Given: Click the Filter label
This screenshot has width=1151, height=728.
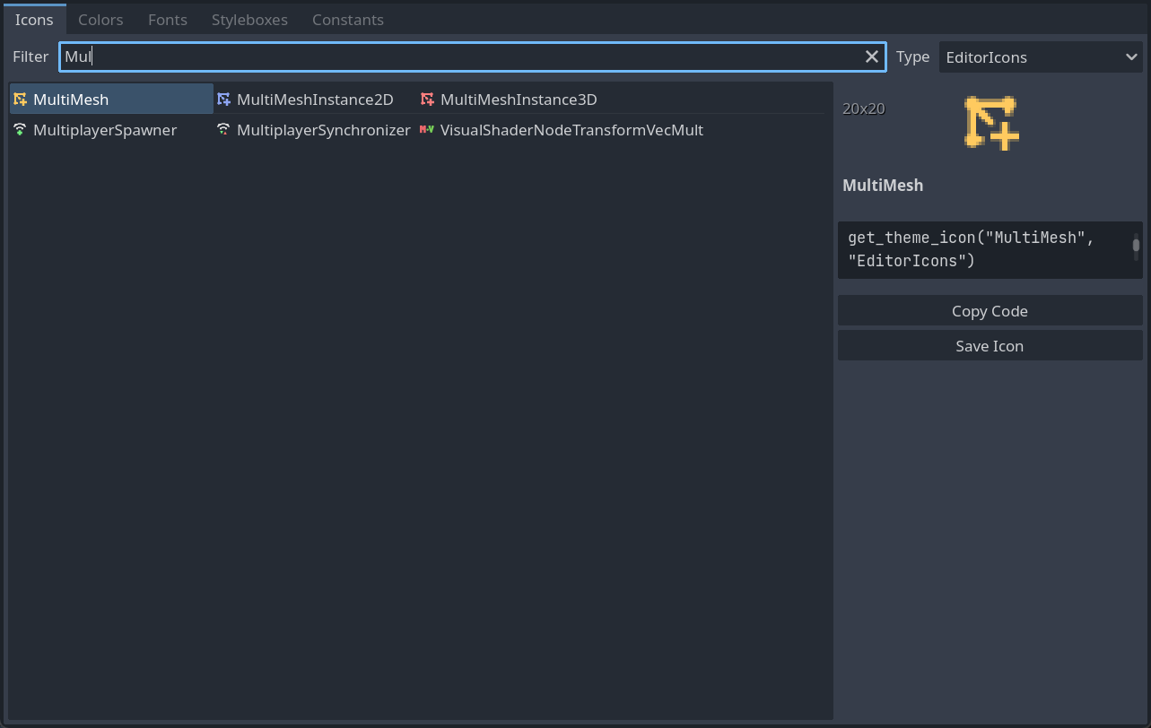Looking at the screenshot, I should click(31, 56).
